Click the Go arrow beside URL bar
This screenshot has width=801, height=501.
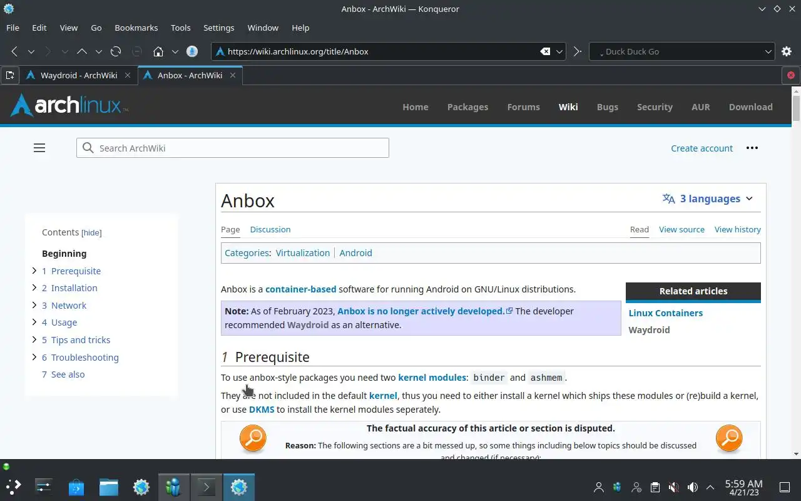(x=577, y=51)
